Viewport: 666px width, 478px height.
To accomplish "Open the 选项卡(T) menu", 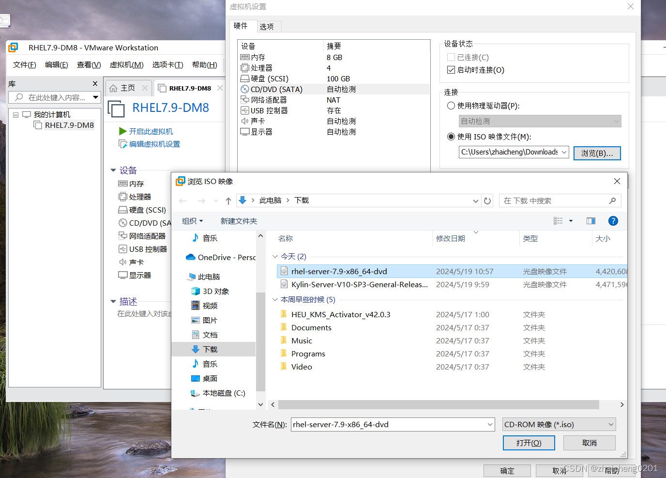I will coord(167,65).
